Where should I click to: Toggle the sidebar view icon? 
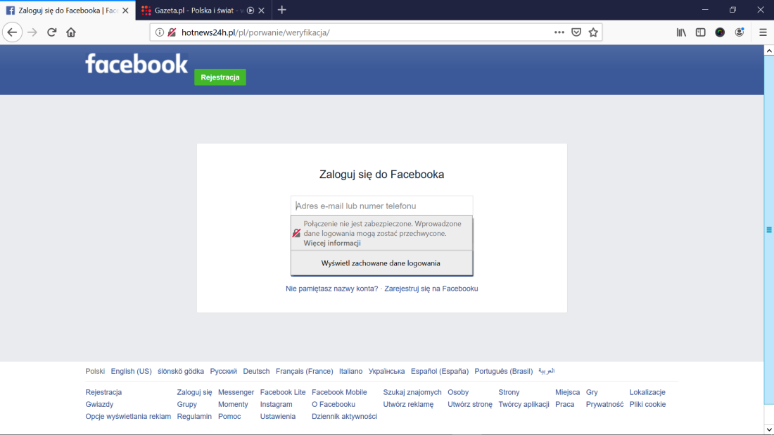pos(700,32)
